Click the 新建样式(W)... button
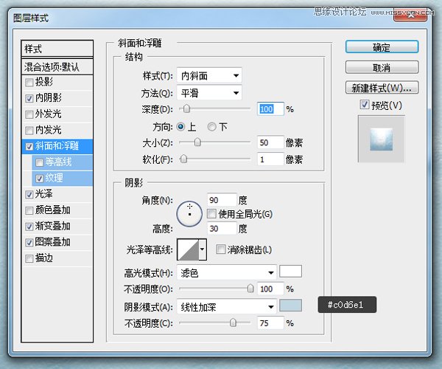 [x=382, y=88]
